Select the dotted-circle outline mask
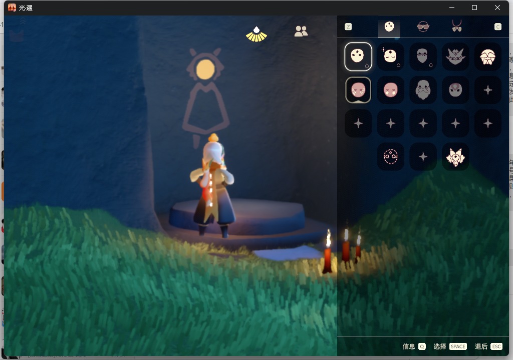 (x=390, y=156)
